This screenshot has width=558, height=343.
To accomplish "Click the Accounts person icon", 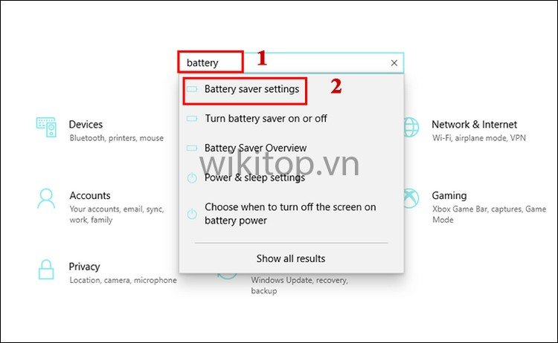I will [x=46, y=198].
